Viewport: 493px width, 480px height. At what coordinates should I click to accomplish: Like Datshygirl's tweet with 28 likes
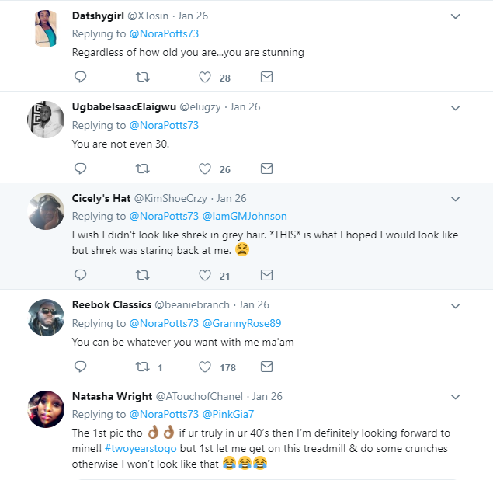tap(205, 77)
